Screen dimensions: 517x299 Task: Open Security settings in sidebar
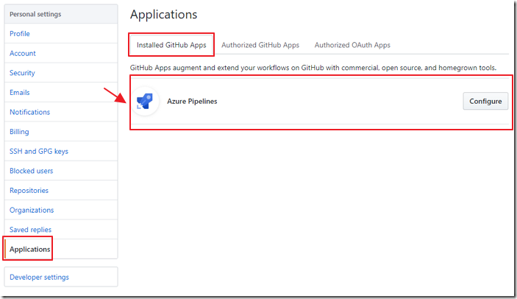pyautogui.click(x=61, y=73)
